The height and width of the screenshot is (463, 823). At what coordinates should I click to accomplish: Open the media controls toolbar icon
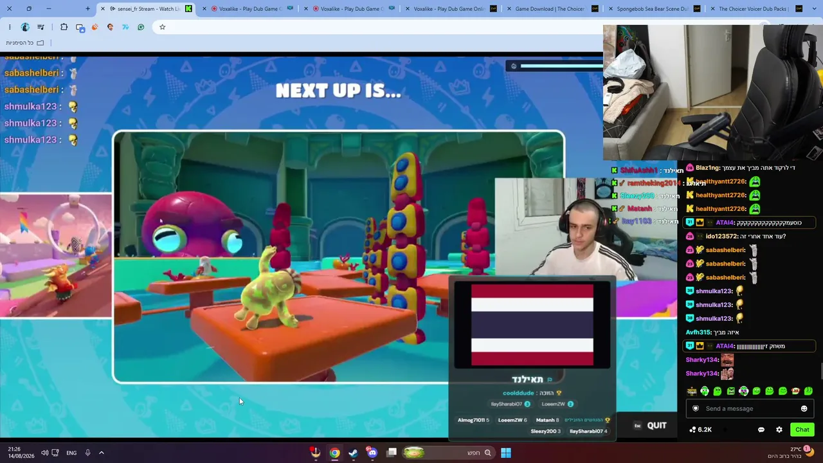41,27
